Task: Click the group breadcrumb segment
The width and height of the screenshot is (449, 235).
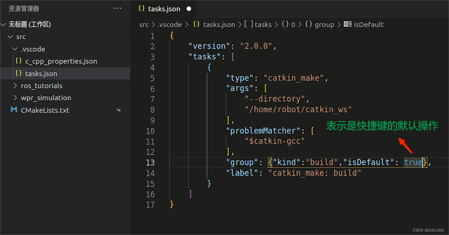Action: (x=324, y=25)
